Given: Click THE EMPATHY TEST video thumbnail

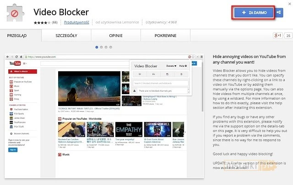Looking at the screenshot, I should point(129,129).
